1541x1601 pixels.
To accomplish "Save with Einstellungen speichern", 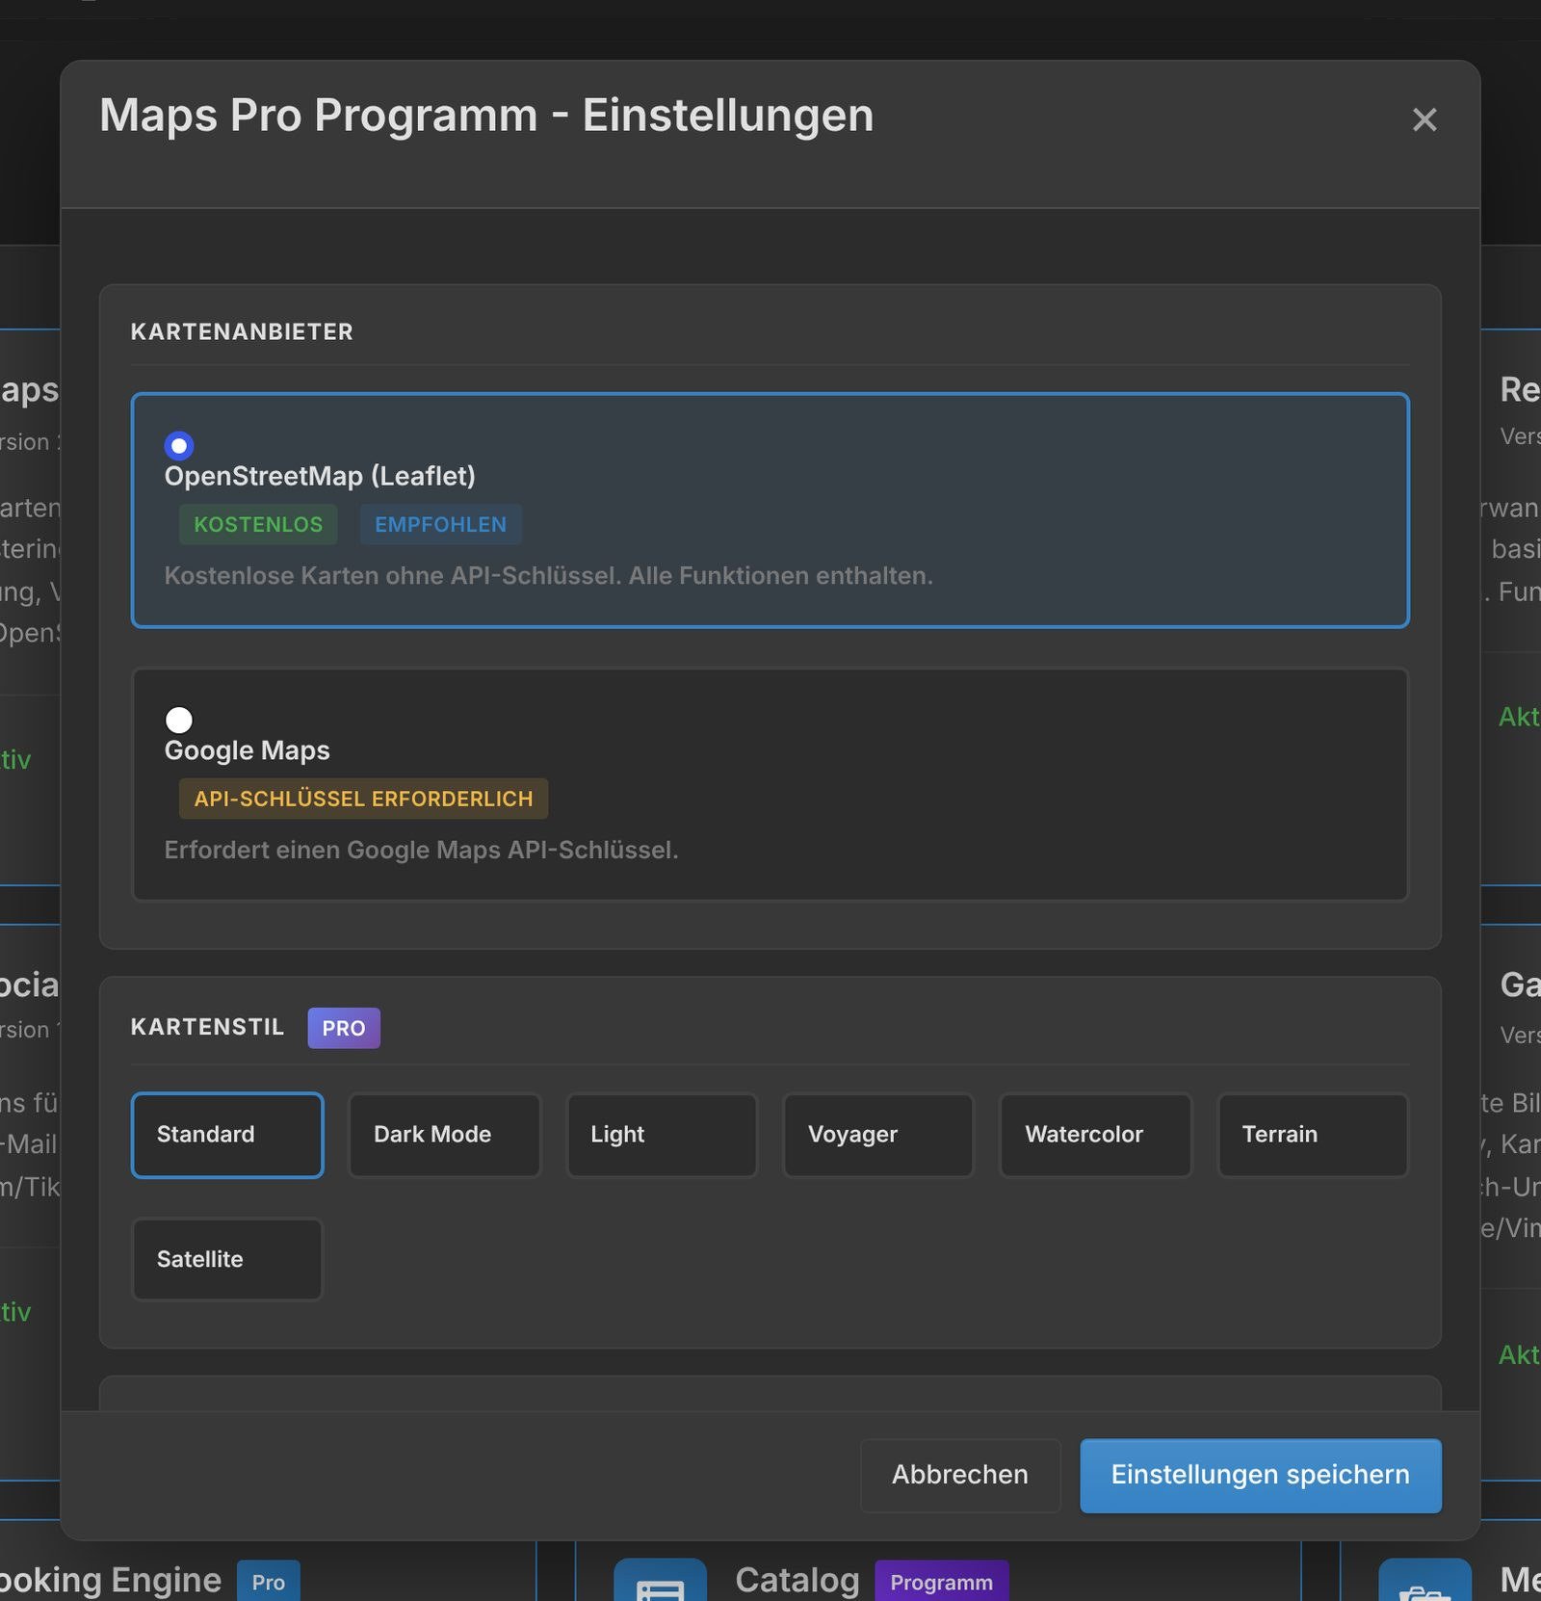I will click(1261, 1475).
